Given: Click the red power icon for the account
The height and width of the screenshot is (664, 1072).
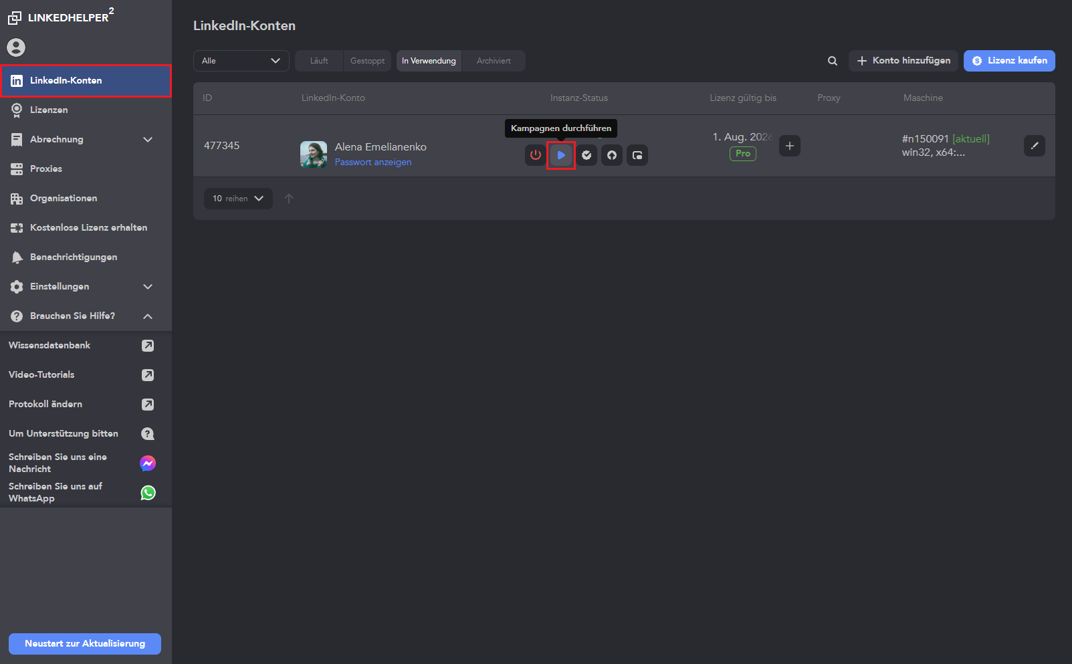Looking at the screenshot, I should click(x=535, y=155).
